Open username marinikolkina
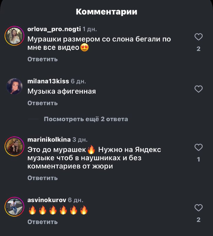The height and width of the screenshot is (236, 213). (49, 140)
